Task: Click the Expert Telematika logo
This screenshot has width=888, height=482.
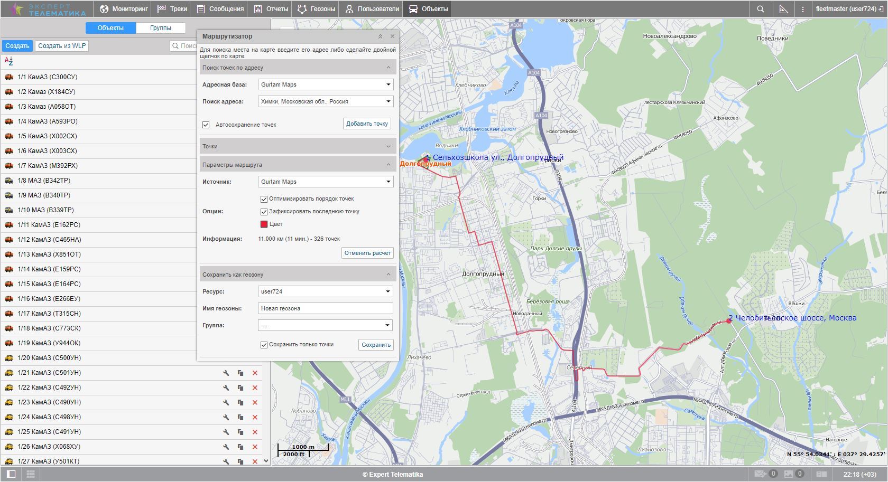Action: 47,9
